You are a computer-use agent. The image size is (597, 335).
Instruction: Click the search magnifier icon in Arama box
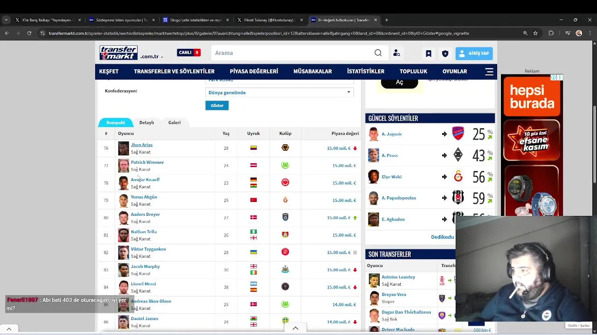click(378, 53)
